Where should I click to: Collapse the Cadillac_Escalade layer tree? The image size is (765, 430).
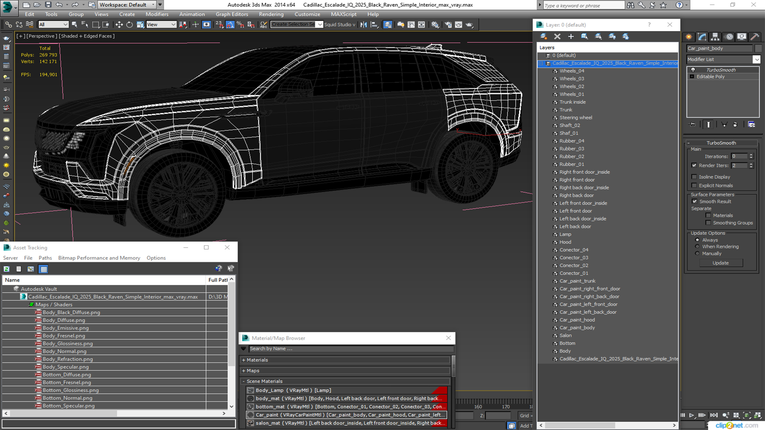point(541,63)
